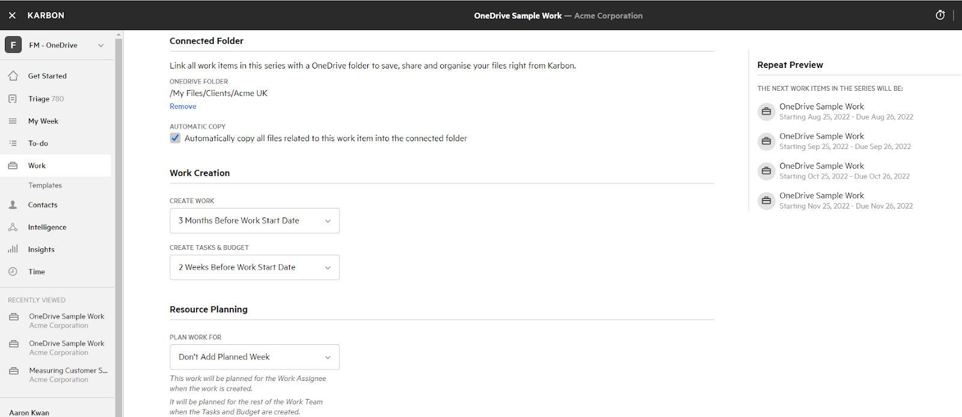Viewport: 962px width, 417px height.
Task: Click the KARBON logo text
Action: 46,16
